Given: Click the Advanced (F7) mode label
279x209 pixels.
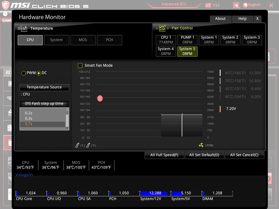Looking at the screenshot, I should 174,4.
